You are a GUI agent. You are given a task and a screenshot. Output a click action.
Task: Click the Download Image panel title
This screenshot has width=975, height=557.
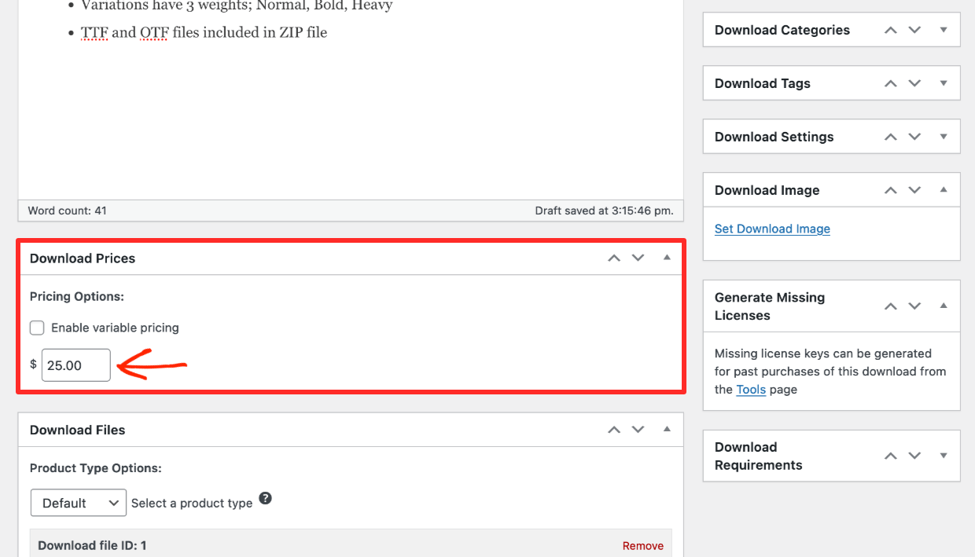tap(767, 190)
